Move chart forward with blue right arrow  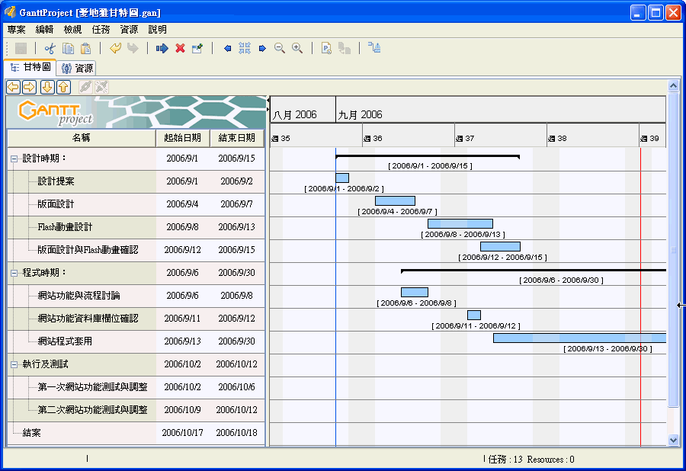pyautogui.click(x=262, y=48)
